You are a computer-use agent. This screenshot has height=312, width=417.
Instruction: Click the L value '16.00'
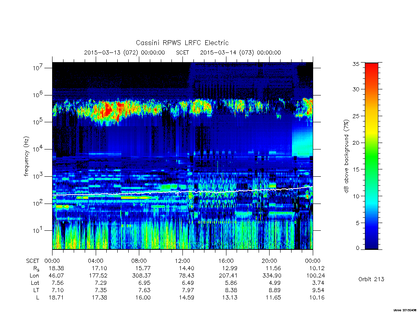point(143,298)
